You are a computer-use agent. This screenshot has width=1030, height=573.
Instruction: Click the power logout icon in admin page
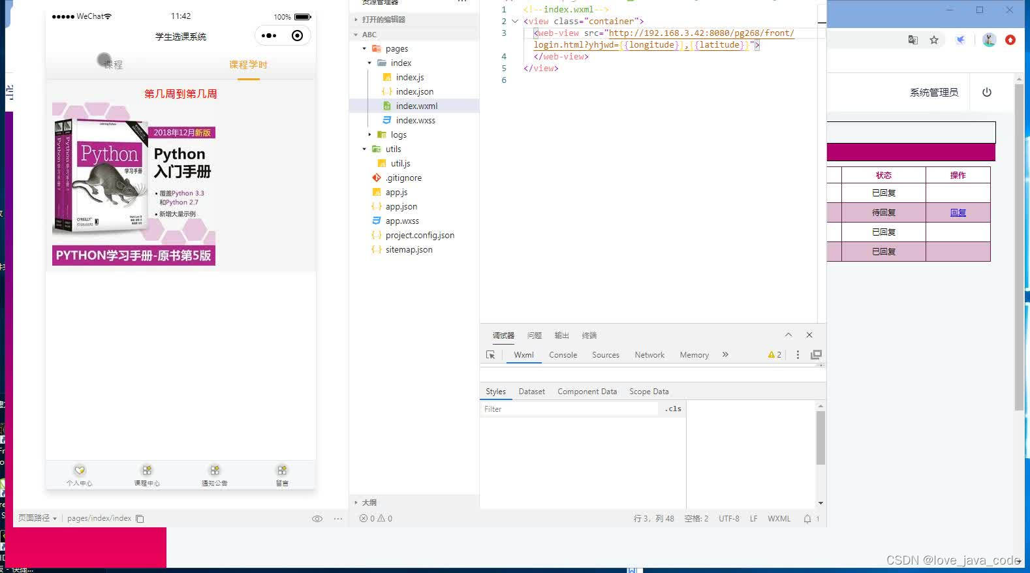[x=987, y=93]
